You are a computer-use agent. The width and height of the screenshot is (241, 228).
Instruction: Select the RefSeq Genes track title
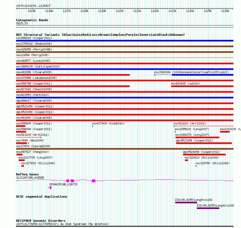point(27,174)
